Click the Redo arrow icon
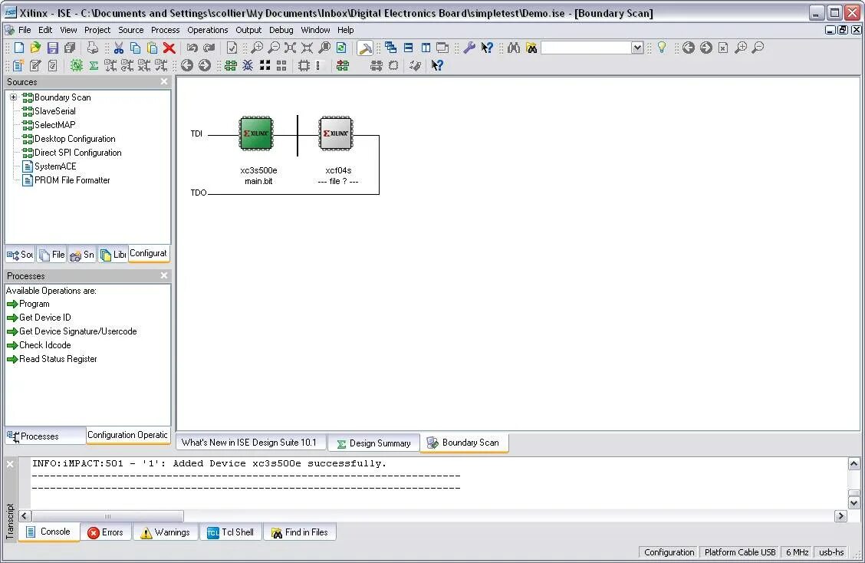 (209, 48)
